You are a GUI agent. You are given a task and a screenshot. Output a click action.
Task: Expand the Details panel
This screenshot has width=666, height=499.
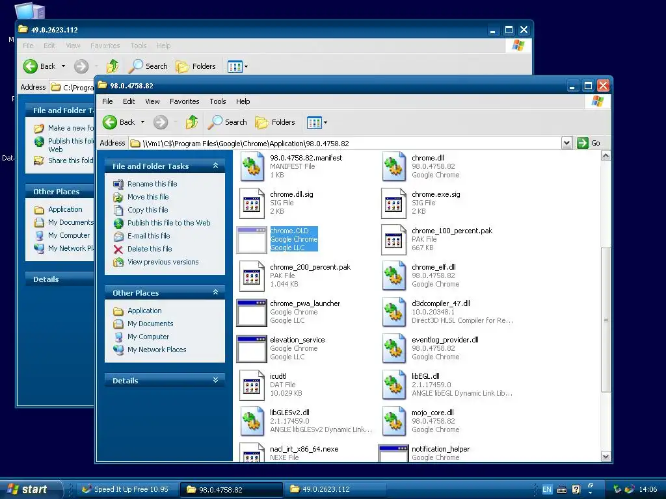(215, 380)
